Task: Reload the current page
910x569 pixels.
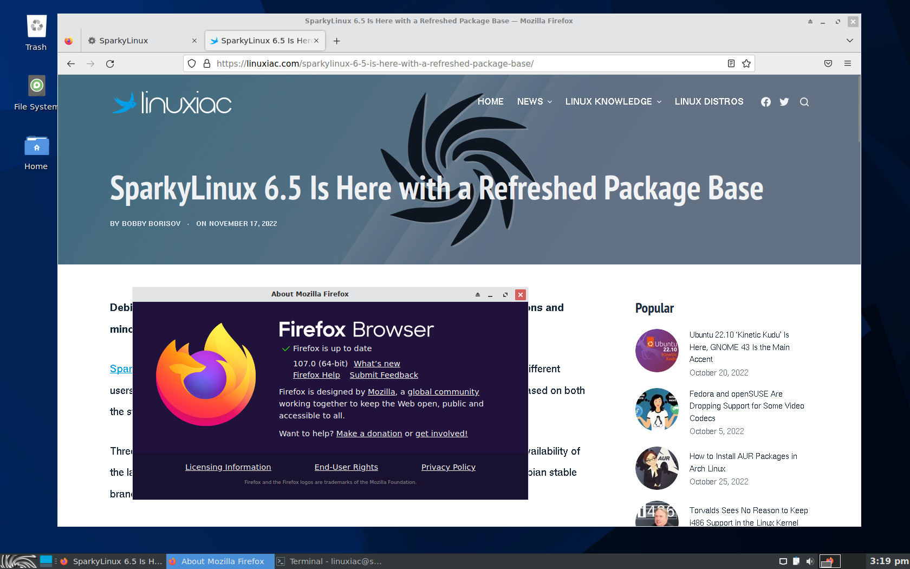Action: [x=110, y=64]
